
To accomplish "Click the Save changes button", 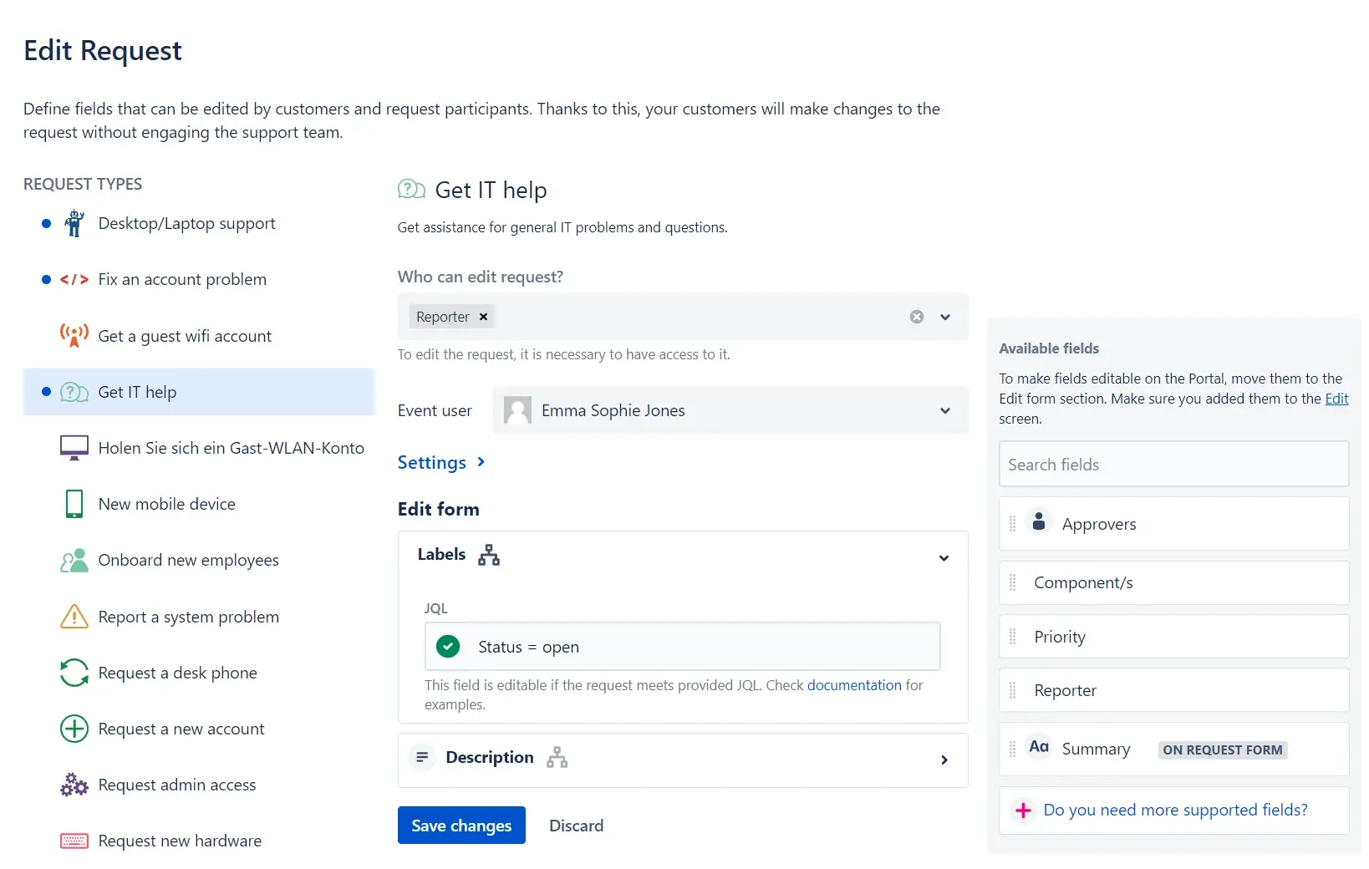I will tap(461, 825).
